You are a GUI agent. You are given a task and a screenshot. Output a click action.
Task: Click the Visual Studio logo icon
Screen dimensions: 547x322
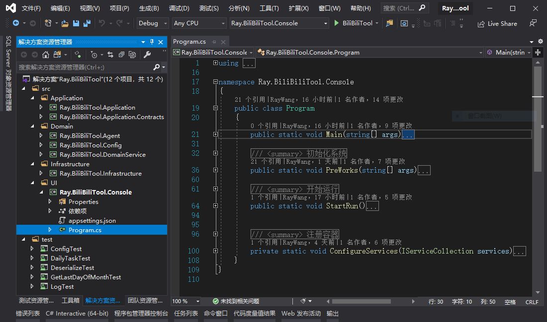coord(11,7)
